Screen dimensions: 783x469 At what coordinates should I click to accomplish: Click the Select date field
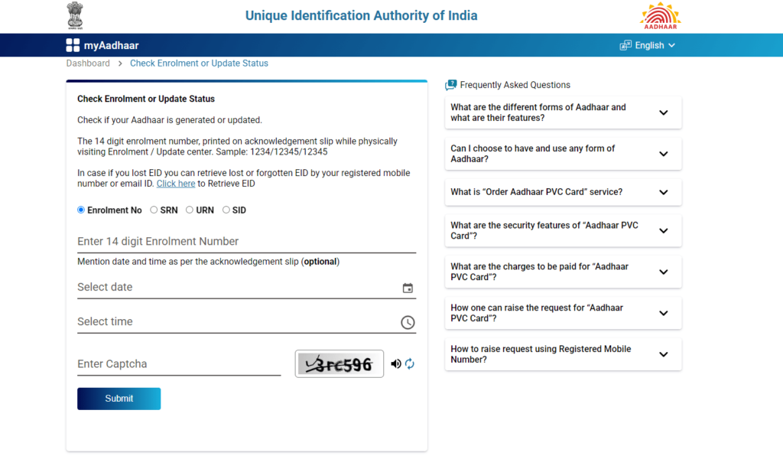pos(246,287)
